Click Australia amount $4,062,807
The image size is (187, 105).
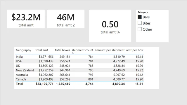click(46, 75)
